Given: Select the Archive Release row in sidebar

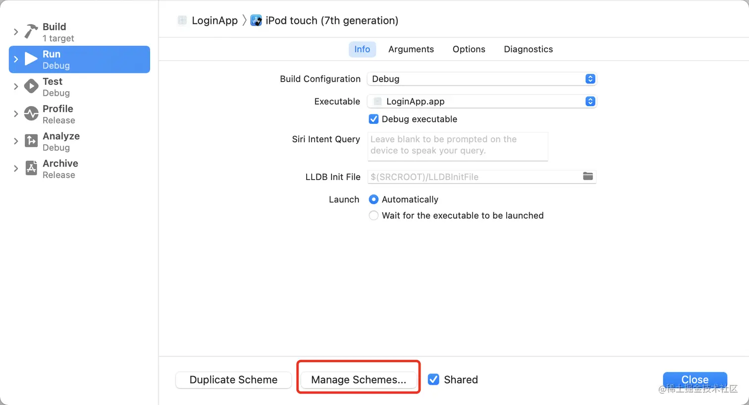Looking at the screenshot, I should point(79,169).
